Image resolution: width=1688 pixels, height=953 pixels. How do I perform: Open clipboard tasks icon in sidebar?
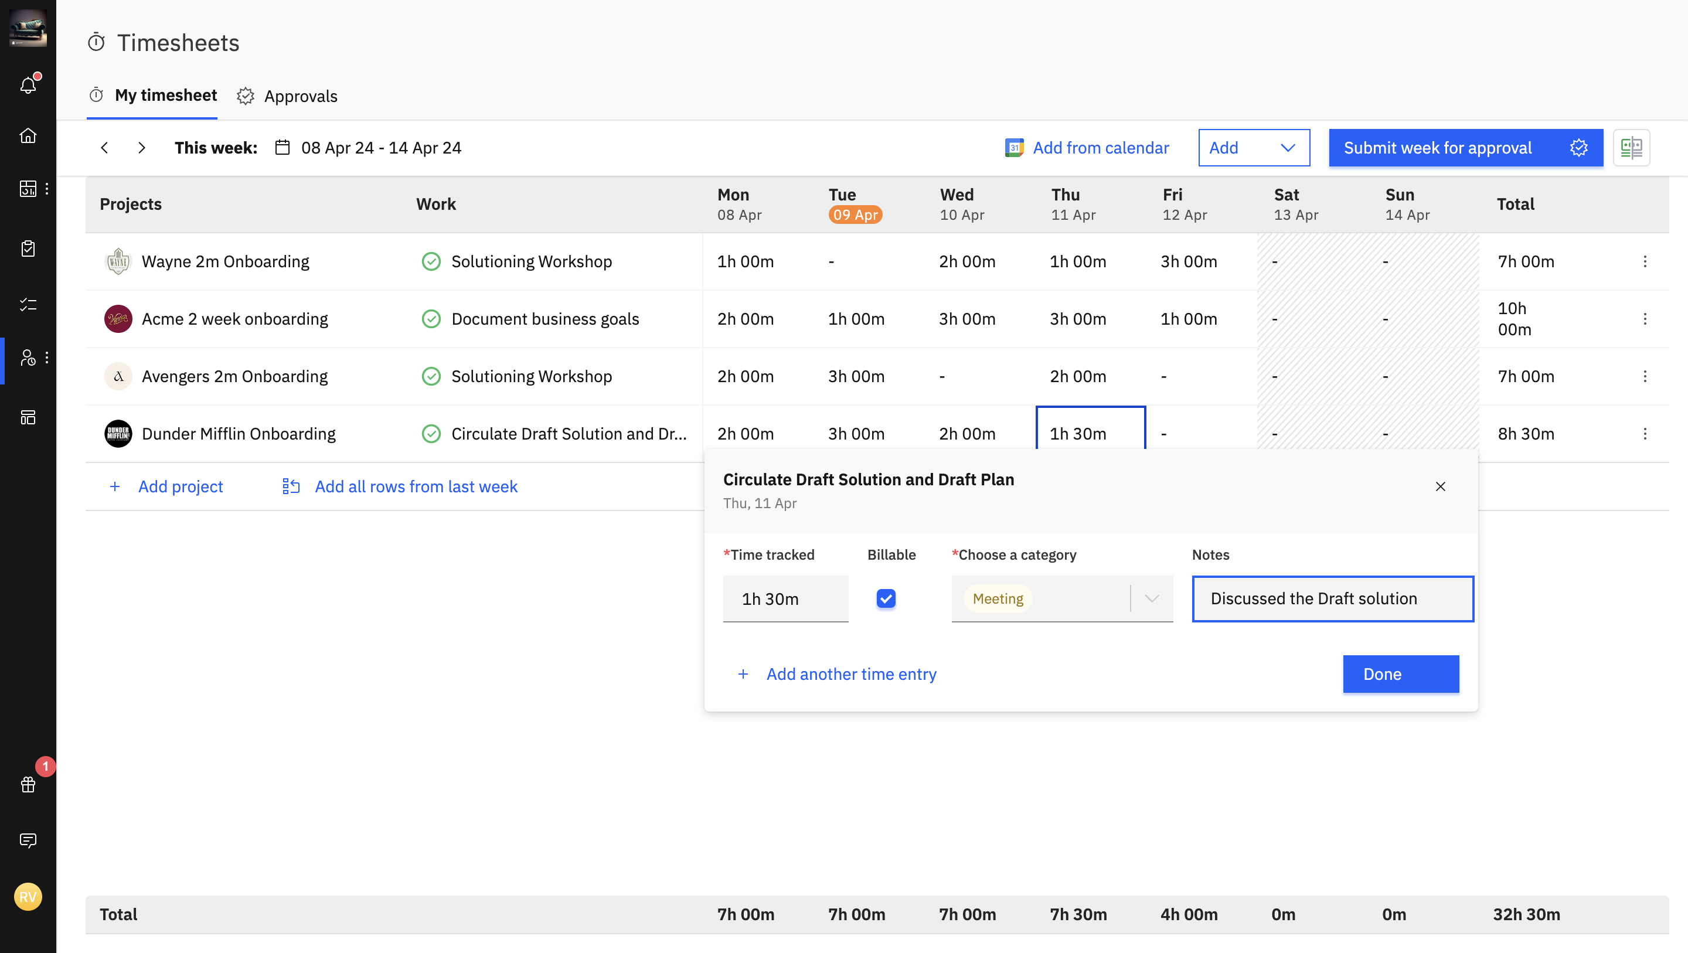click(x=28, y=249)
